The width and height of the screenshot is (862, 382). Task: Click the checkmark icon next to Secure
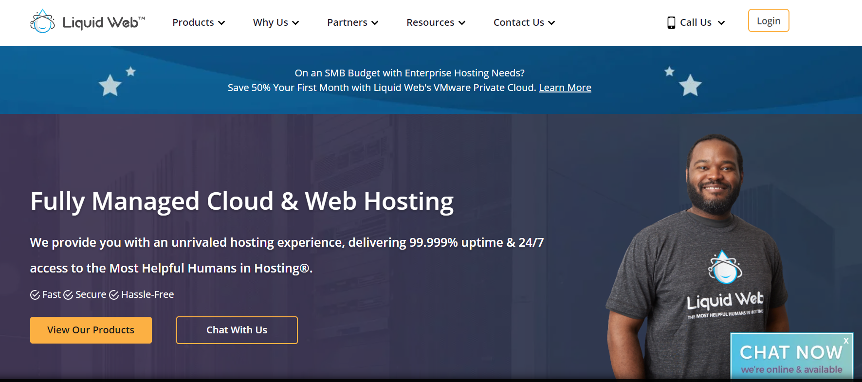pyautogui.click(x=68, y=295)
